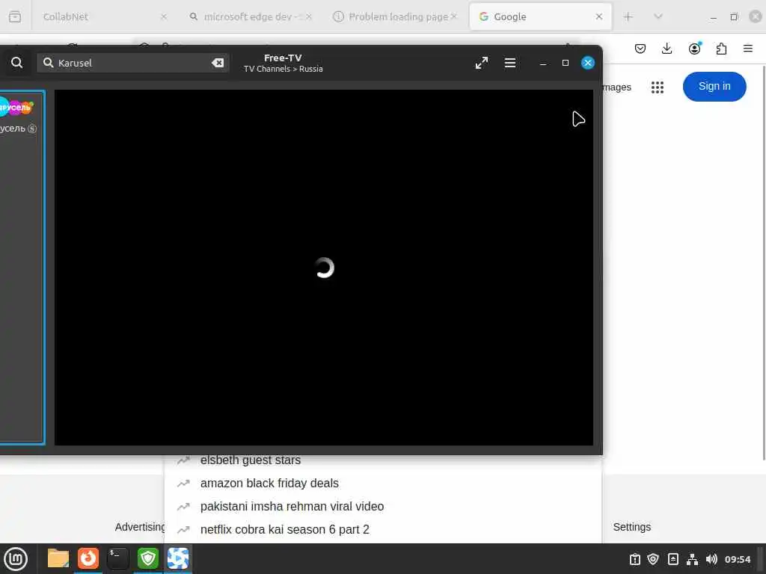Close the Free-TV window
The width and height of the screenshot is (766, 574).
pos(588,63)
